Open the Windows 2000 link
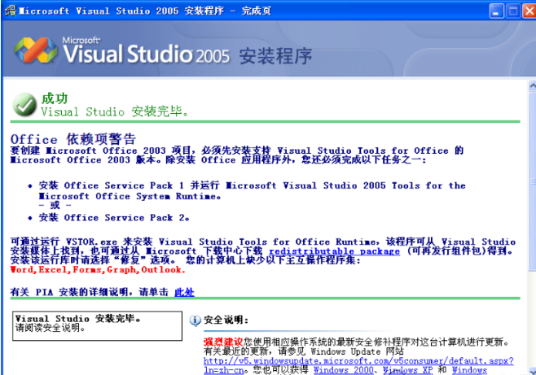Screen dimensions: 536x375 click(x=344, y=370)
